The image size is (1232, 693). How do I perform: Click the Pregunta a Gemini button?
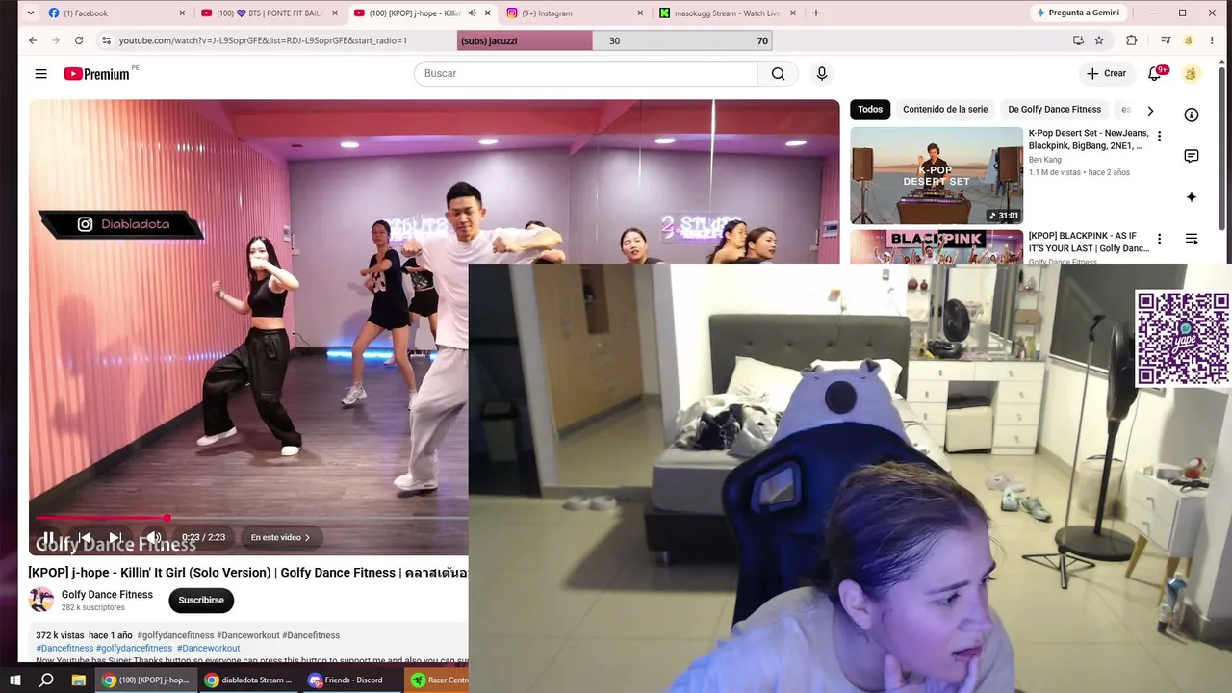[x=1078, y=13]
